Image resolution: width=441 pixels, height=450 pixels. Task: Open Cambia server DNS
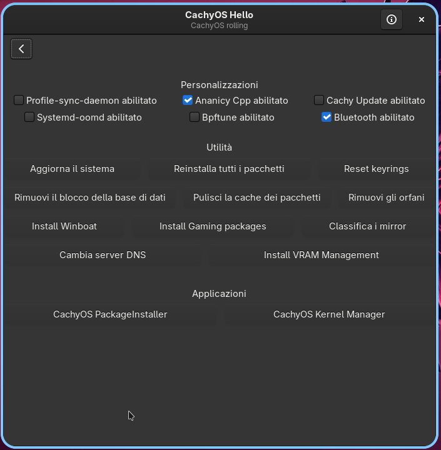(x=103, y=255)
